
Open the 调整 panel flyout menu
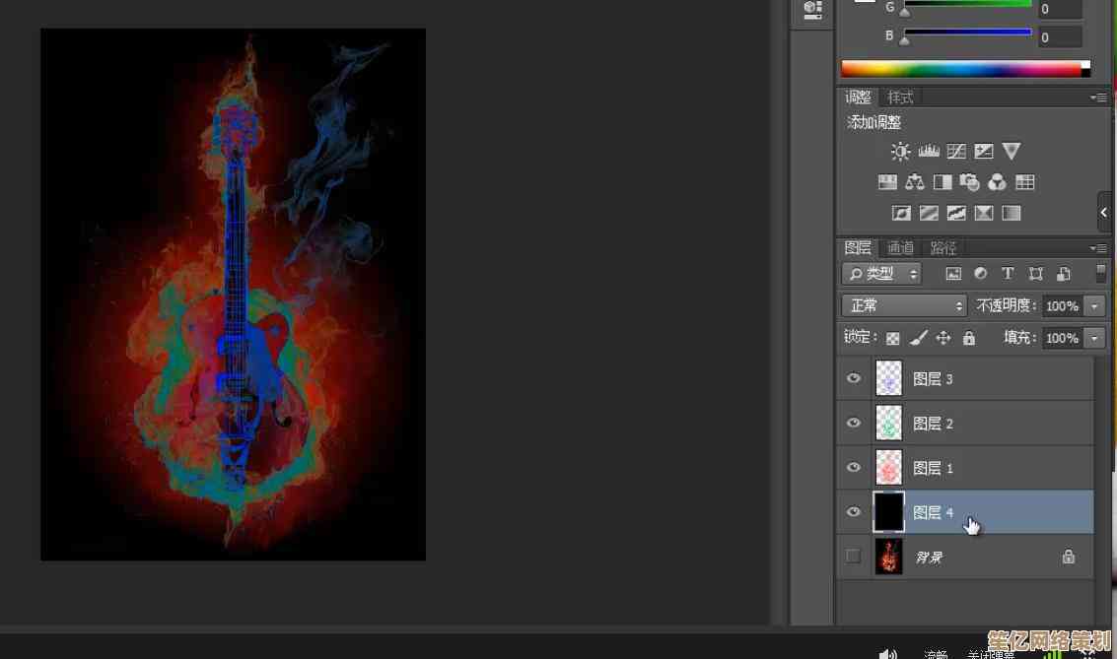[1098, 98]
